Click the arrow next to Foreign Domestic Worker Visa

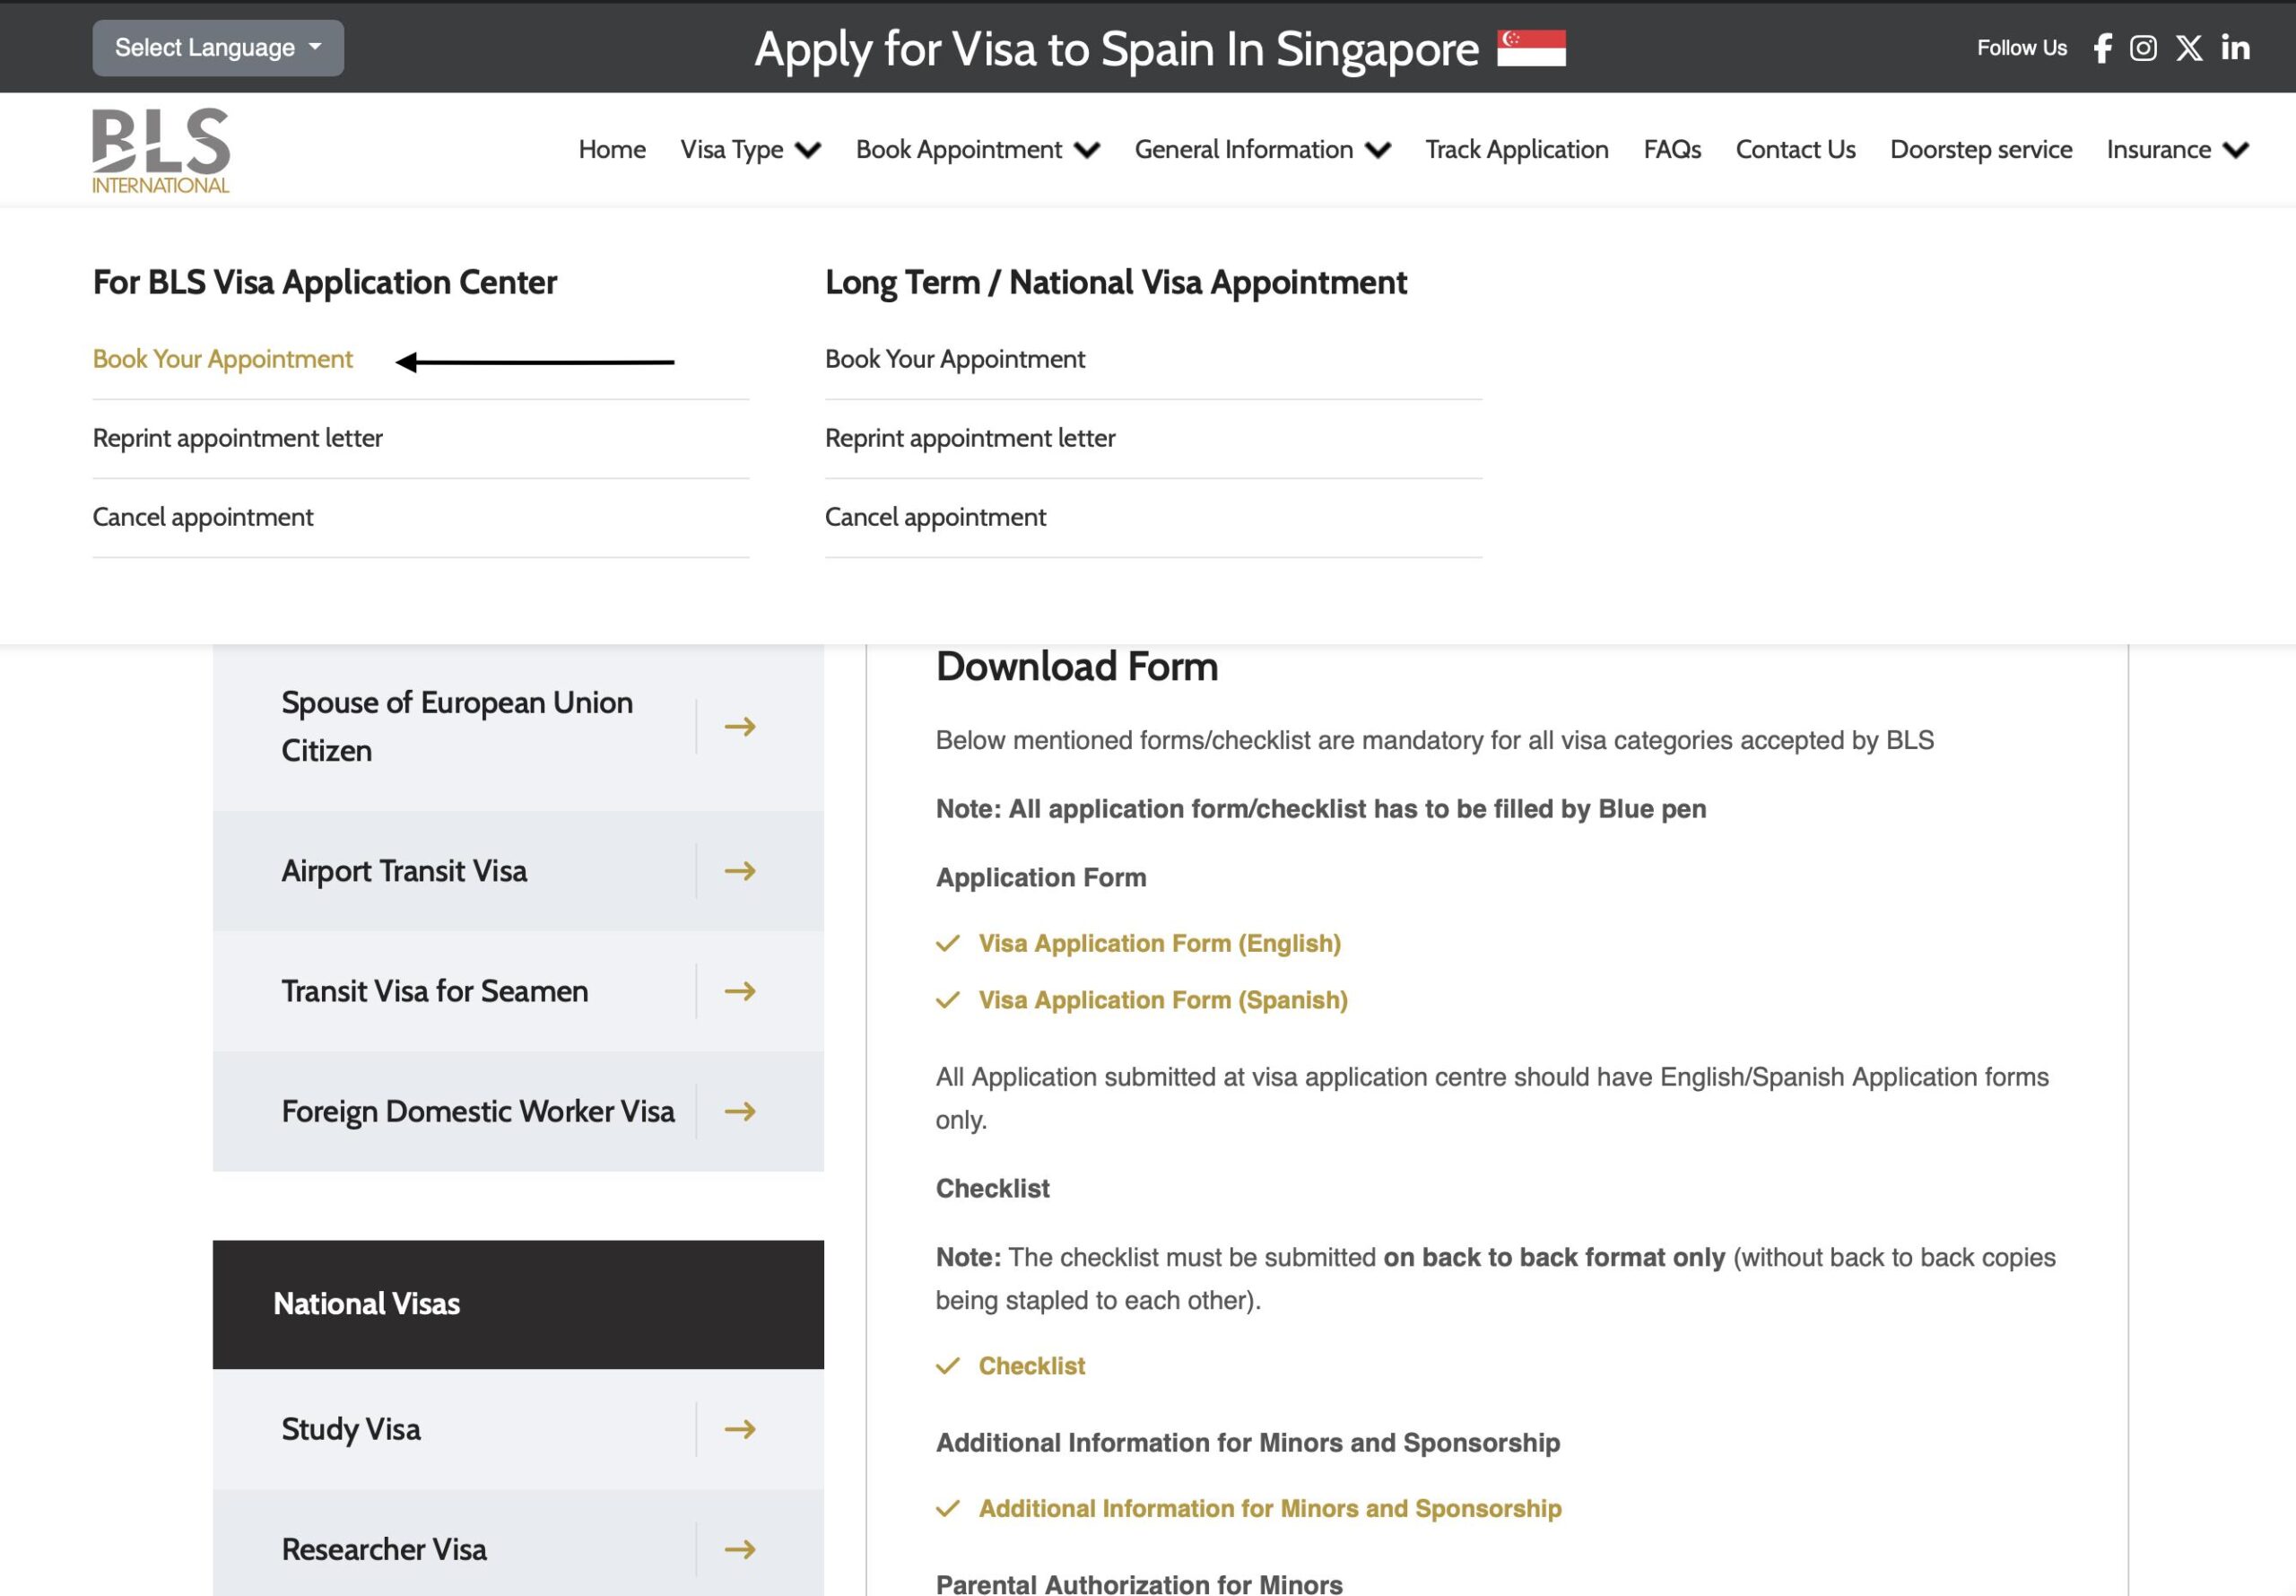click(741, 1111)
